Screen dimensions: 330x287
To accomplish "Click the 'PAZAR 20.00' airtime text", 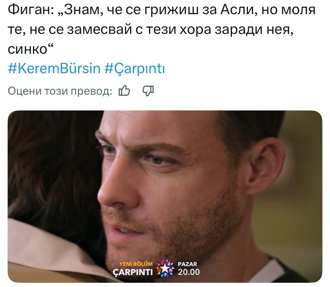I will coord(189,268).
